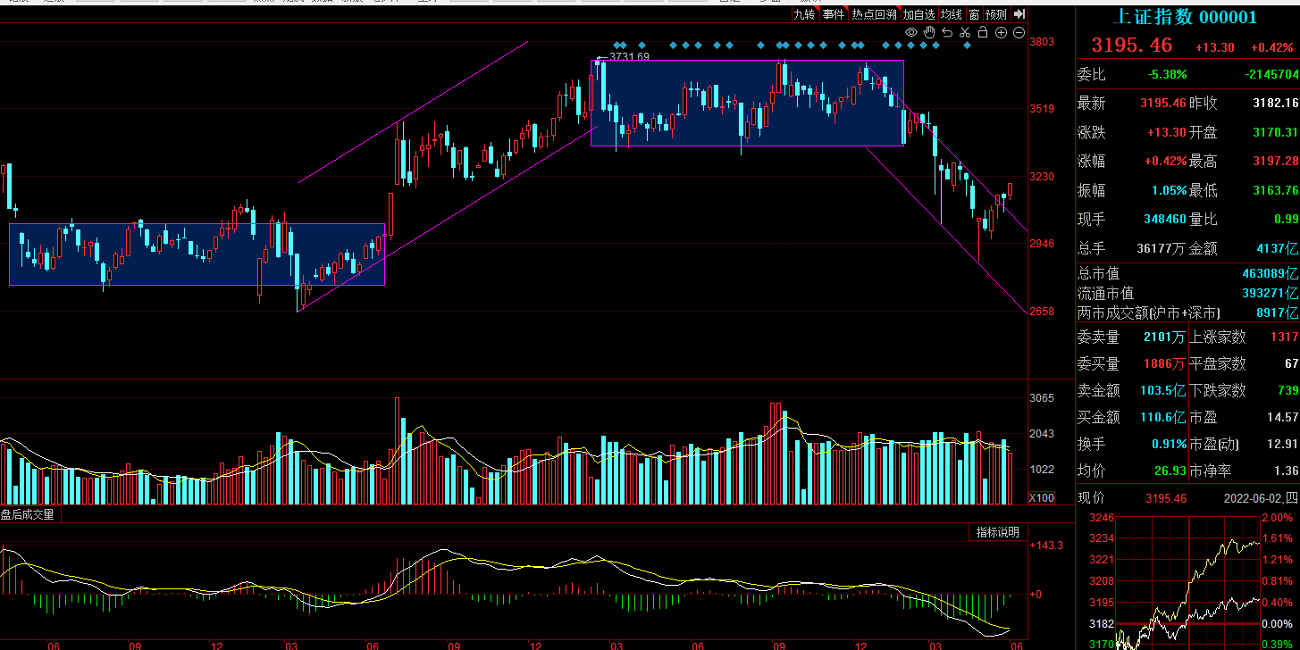This screenshot has height=650, width=1300.
Task: Click the 盘后成交量 panel label
Action: pyautogui.click(x=27, y=515)
